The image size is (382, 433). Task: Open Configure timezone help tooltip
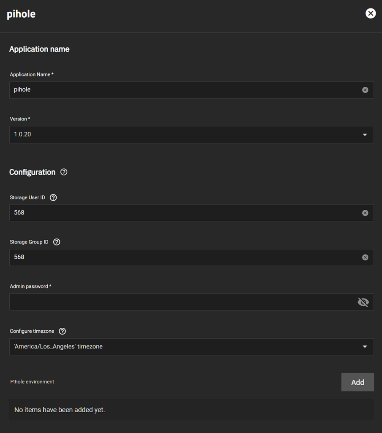pos(63,331)
